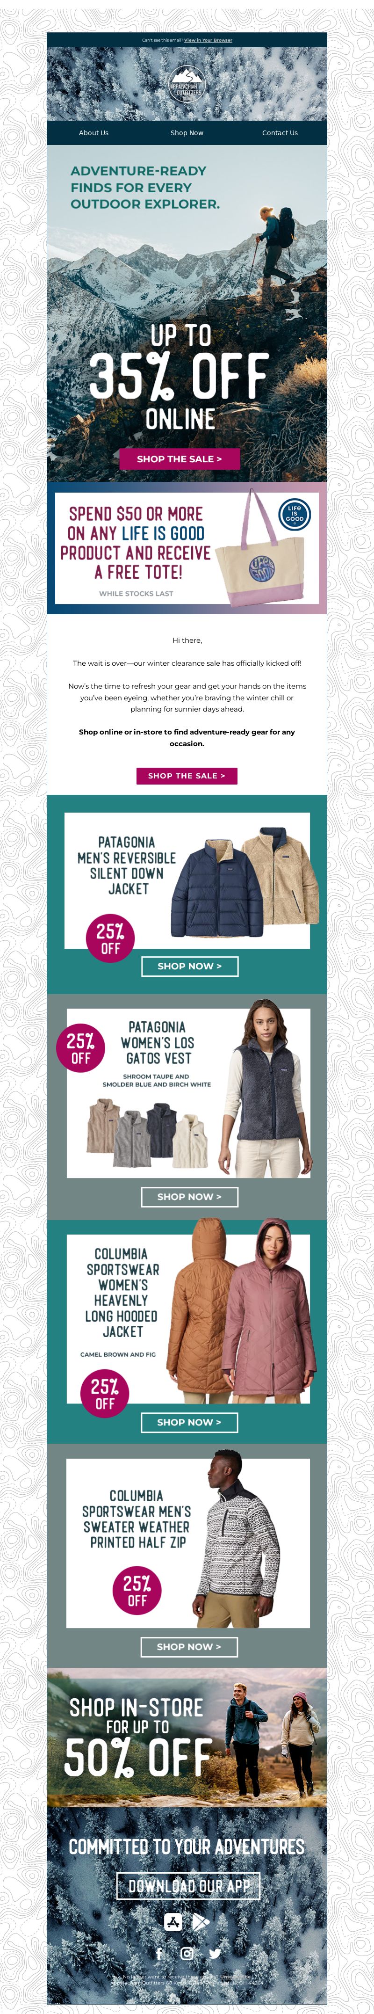The image size is (374, 2014).
Task: Shop Now for Heavenly Long Hooded Jacket
Action: coord(190,1422)
